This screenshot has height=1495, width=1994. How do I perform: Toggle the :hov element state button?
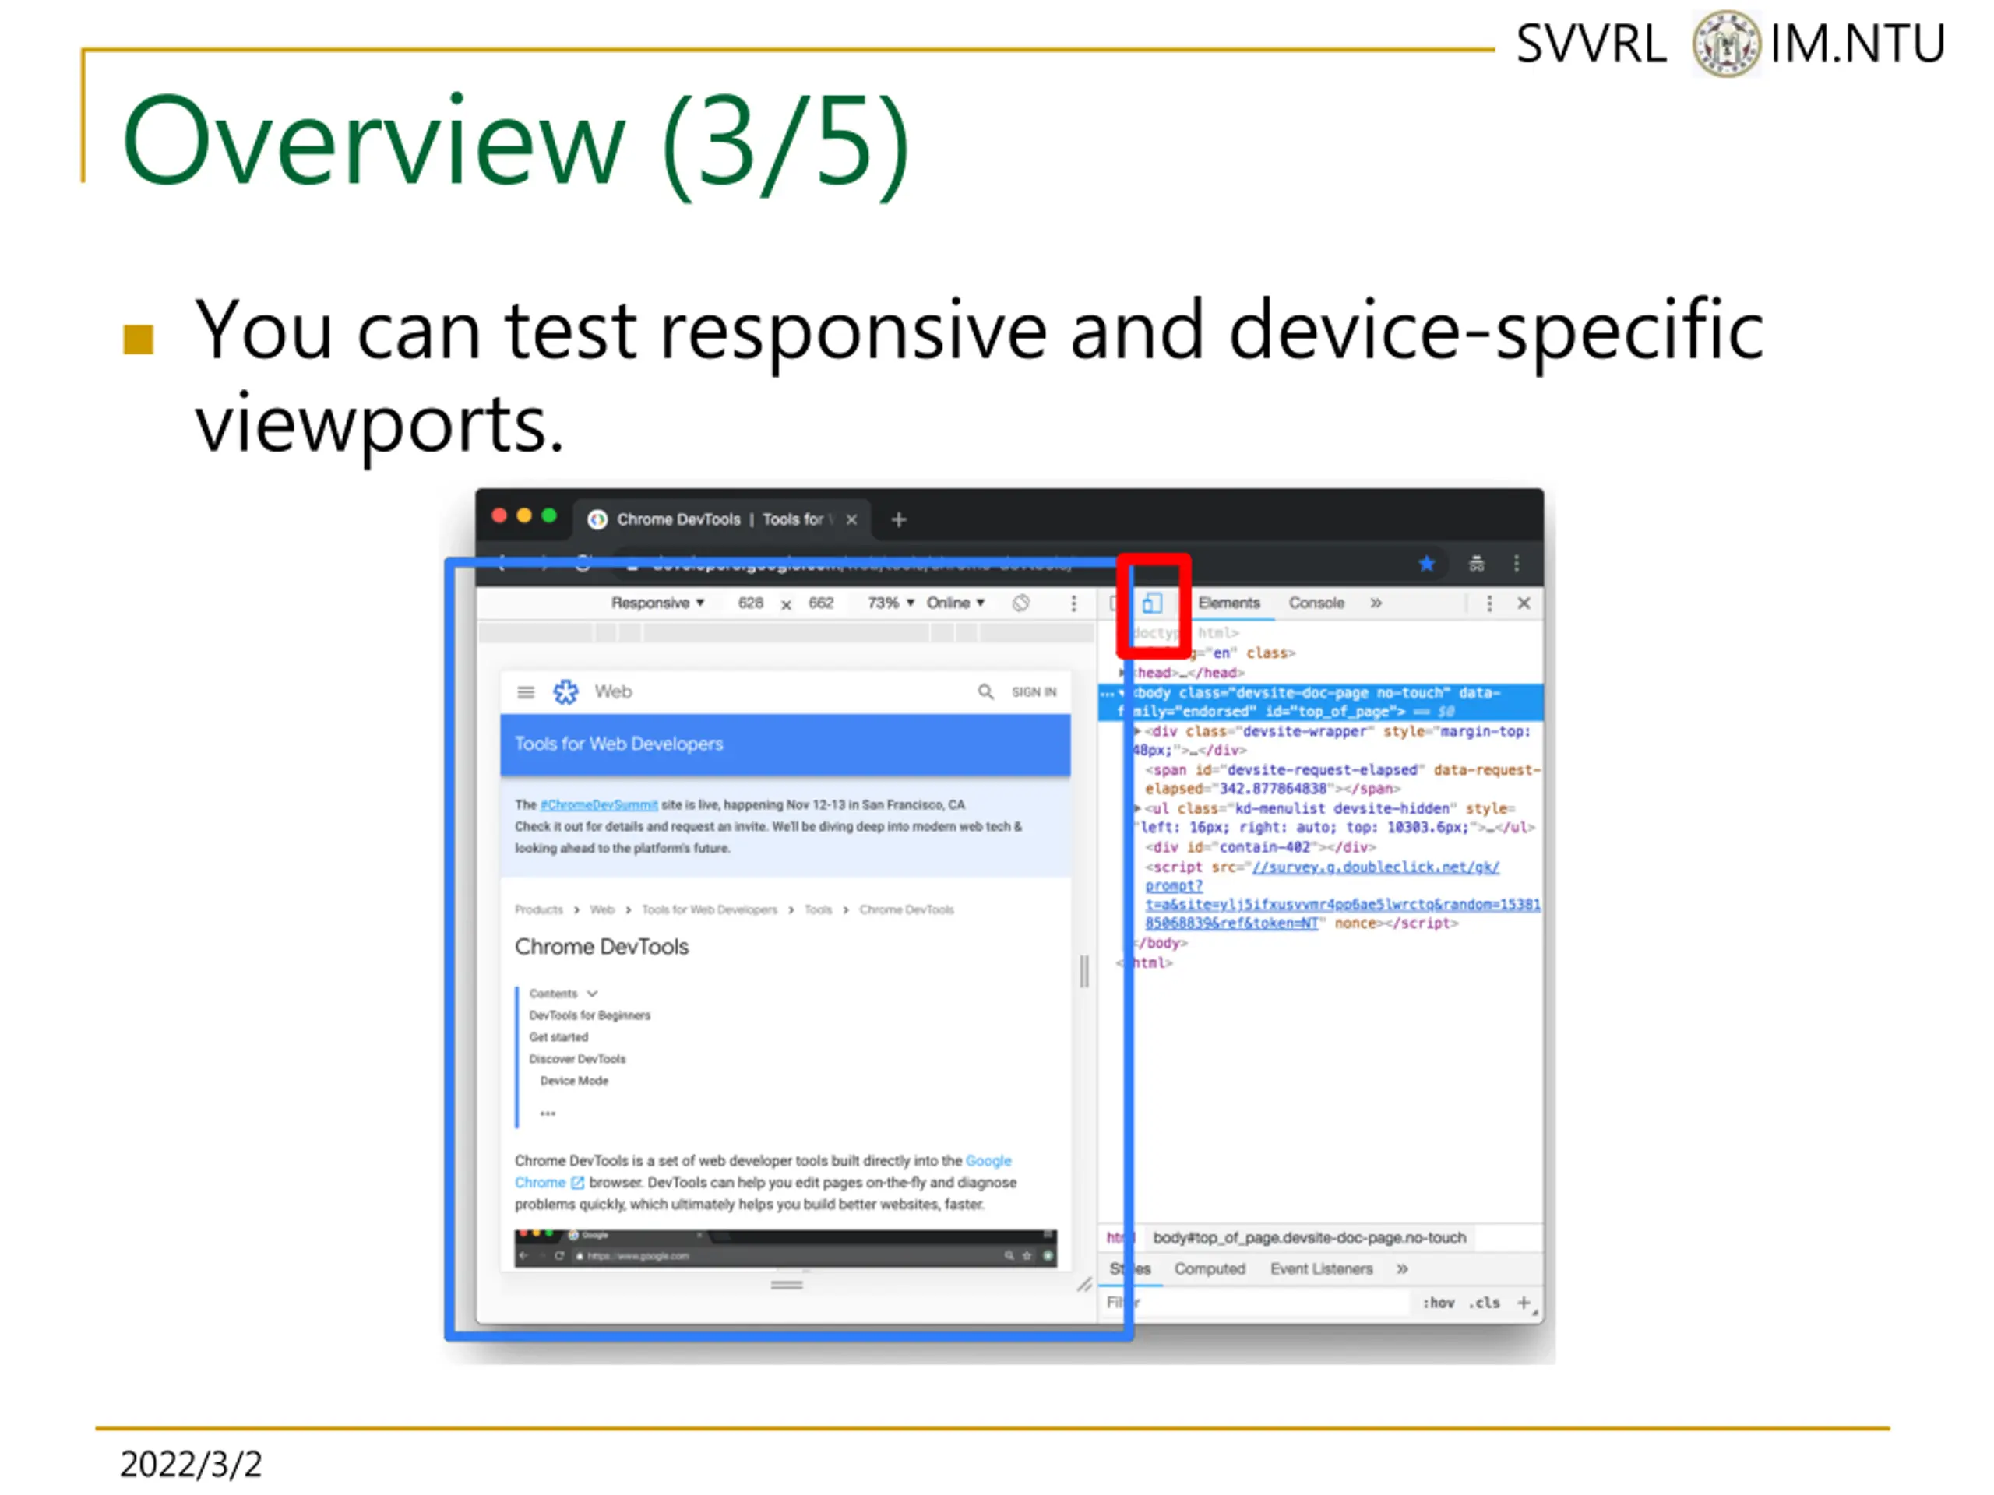pyautogui.click(x=1438, y=1303)
